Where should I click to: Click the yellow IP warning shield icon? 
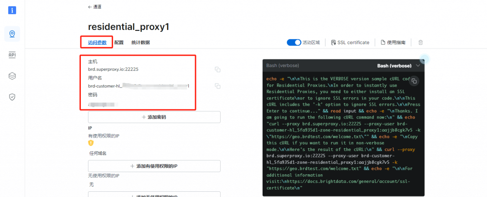[x=91, y=143]
